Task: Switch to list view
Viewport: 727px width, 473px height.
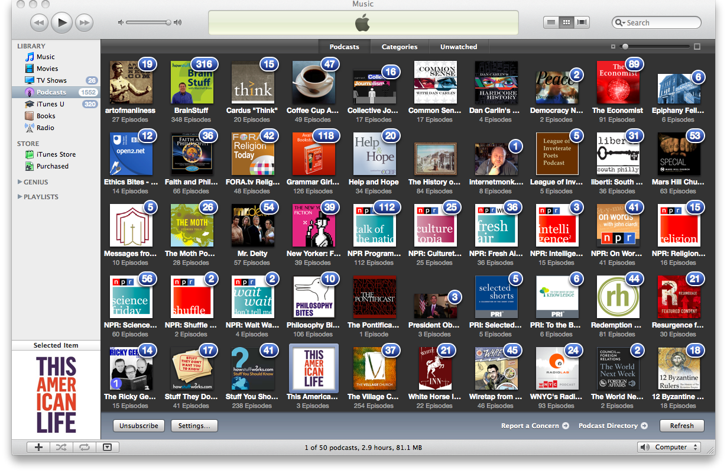Action: point(551,22)
